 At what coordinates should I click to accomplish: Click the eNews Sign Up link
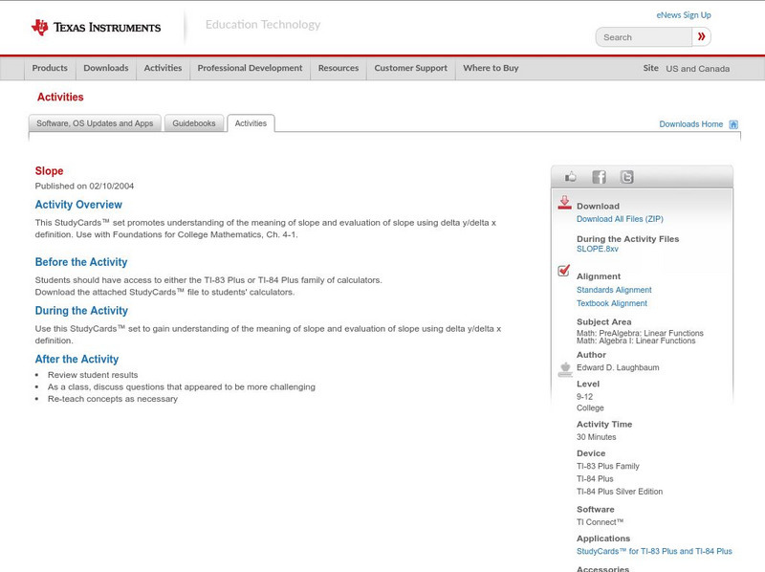coord(684,15)
